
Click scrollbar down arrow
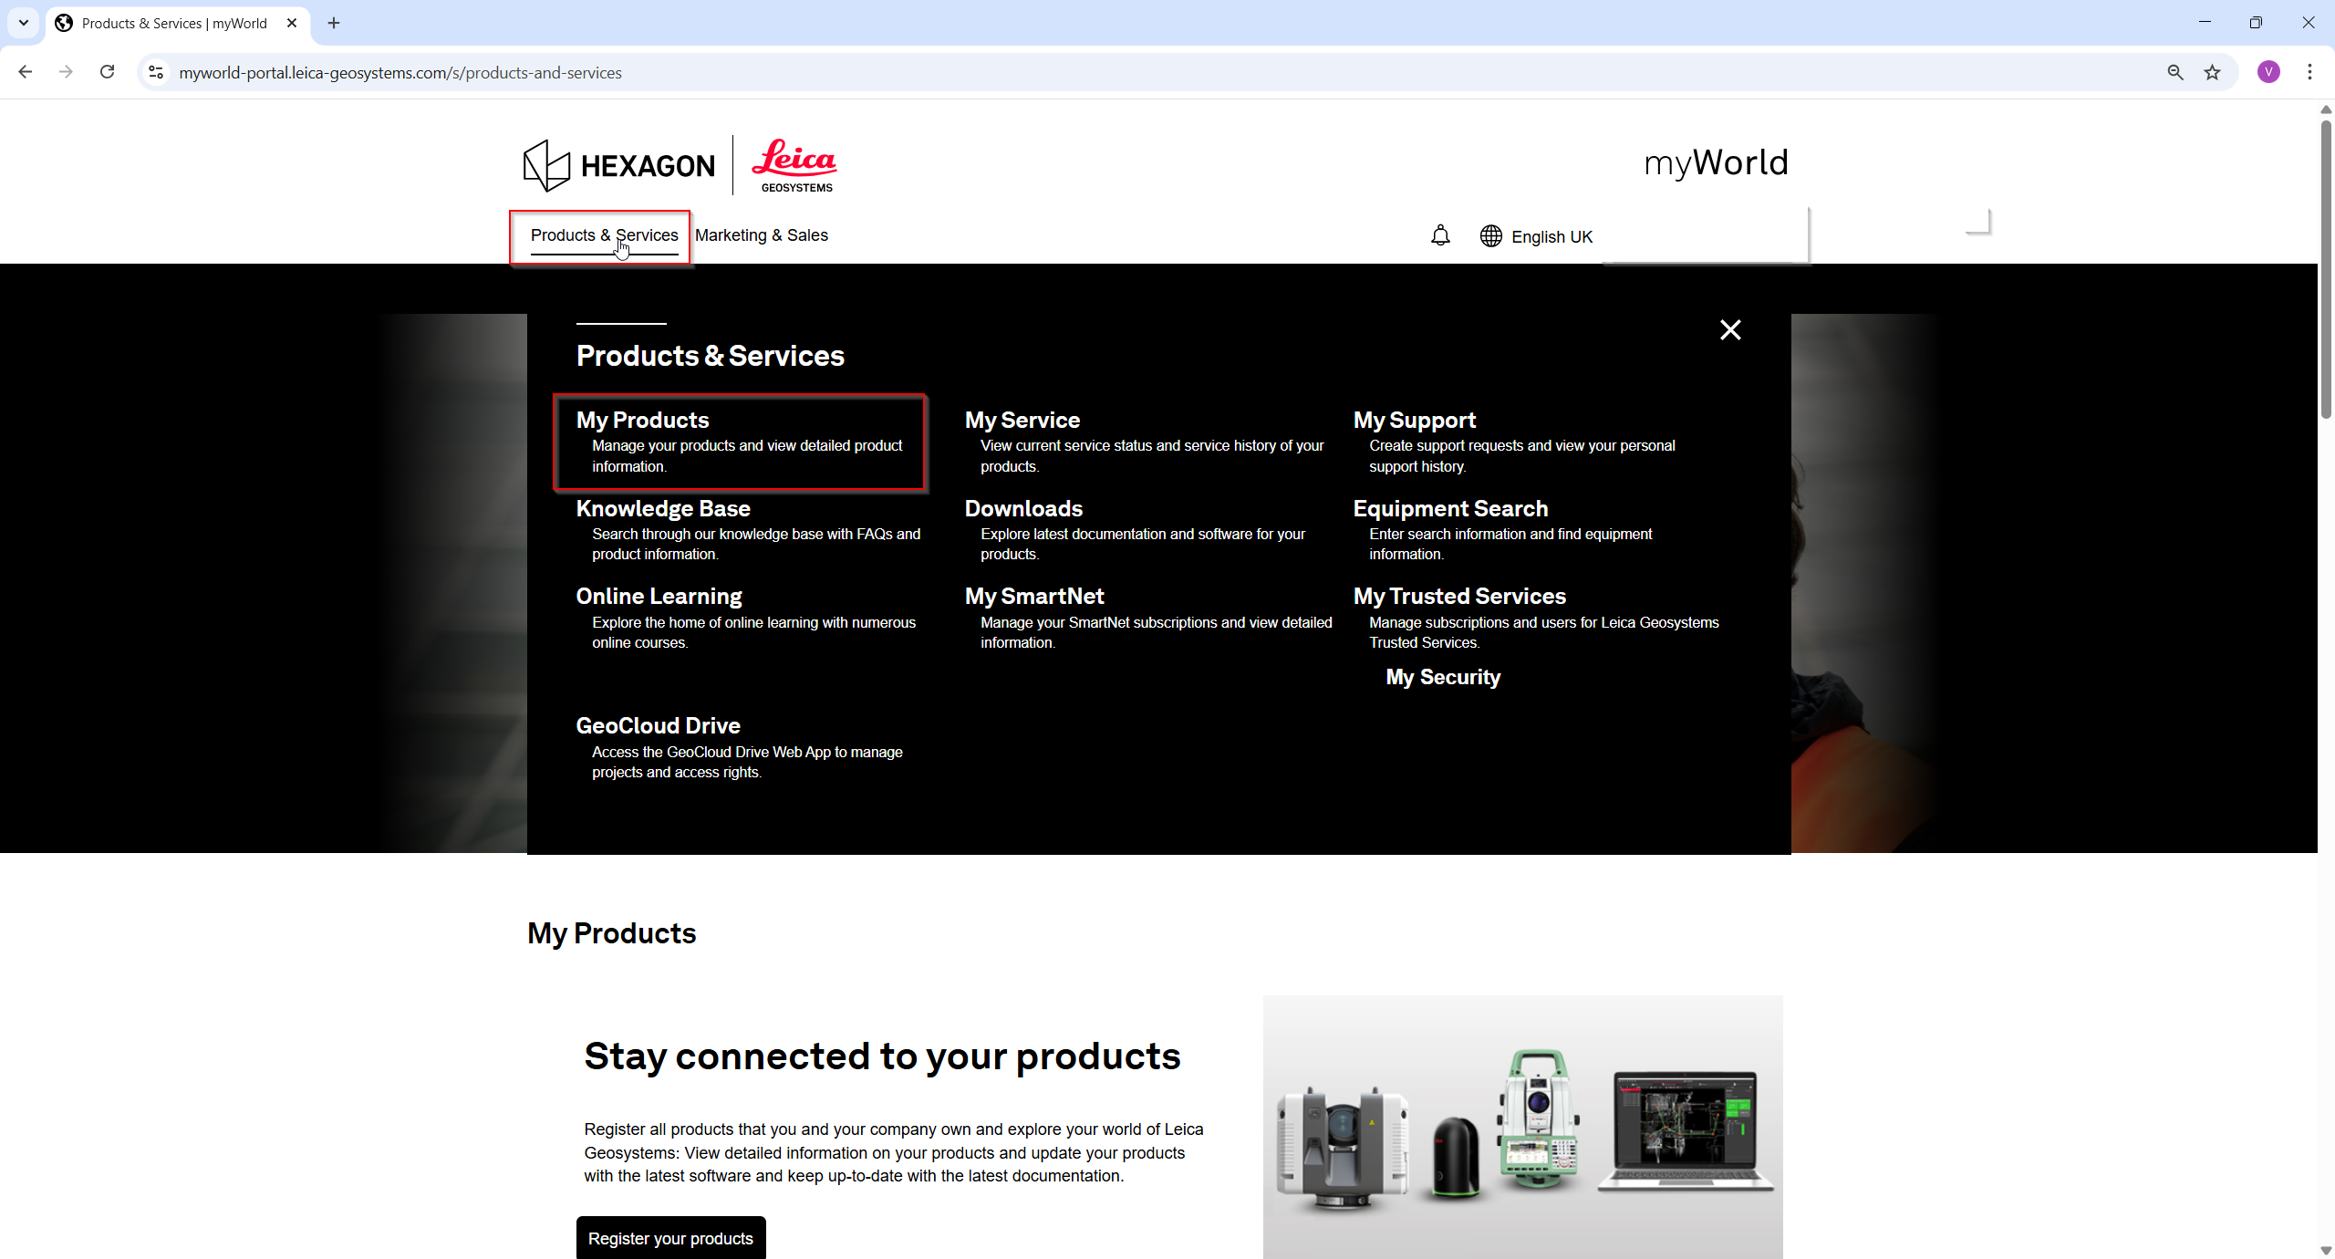[x=2326, y=1251]
